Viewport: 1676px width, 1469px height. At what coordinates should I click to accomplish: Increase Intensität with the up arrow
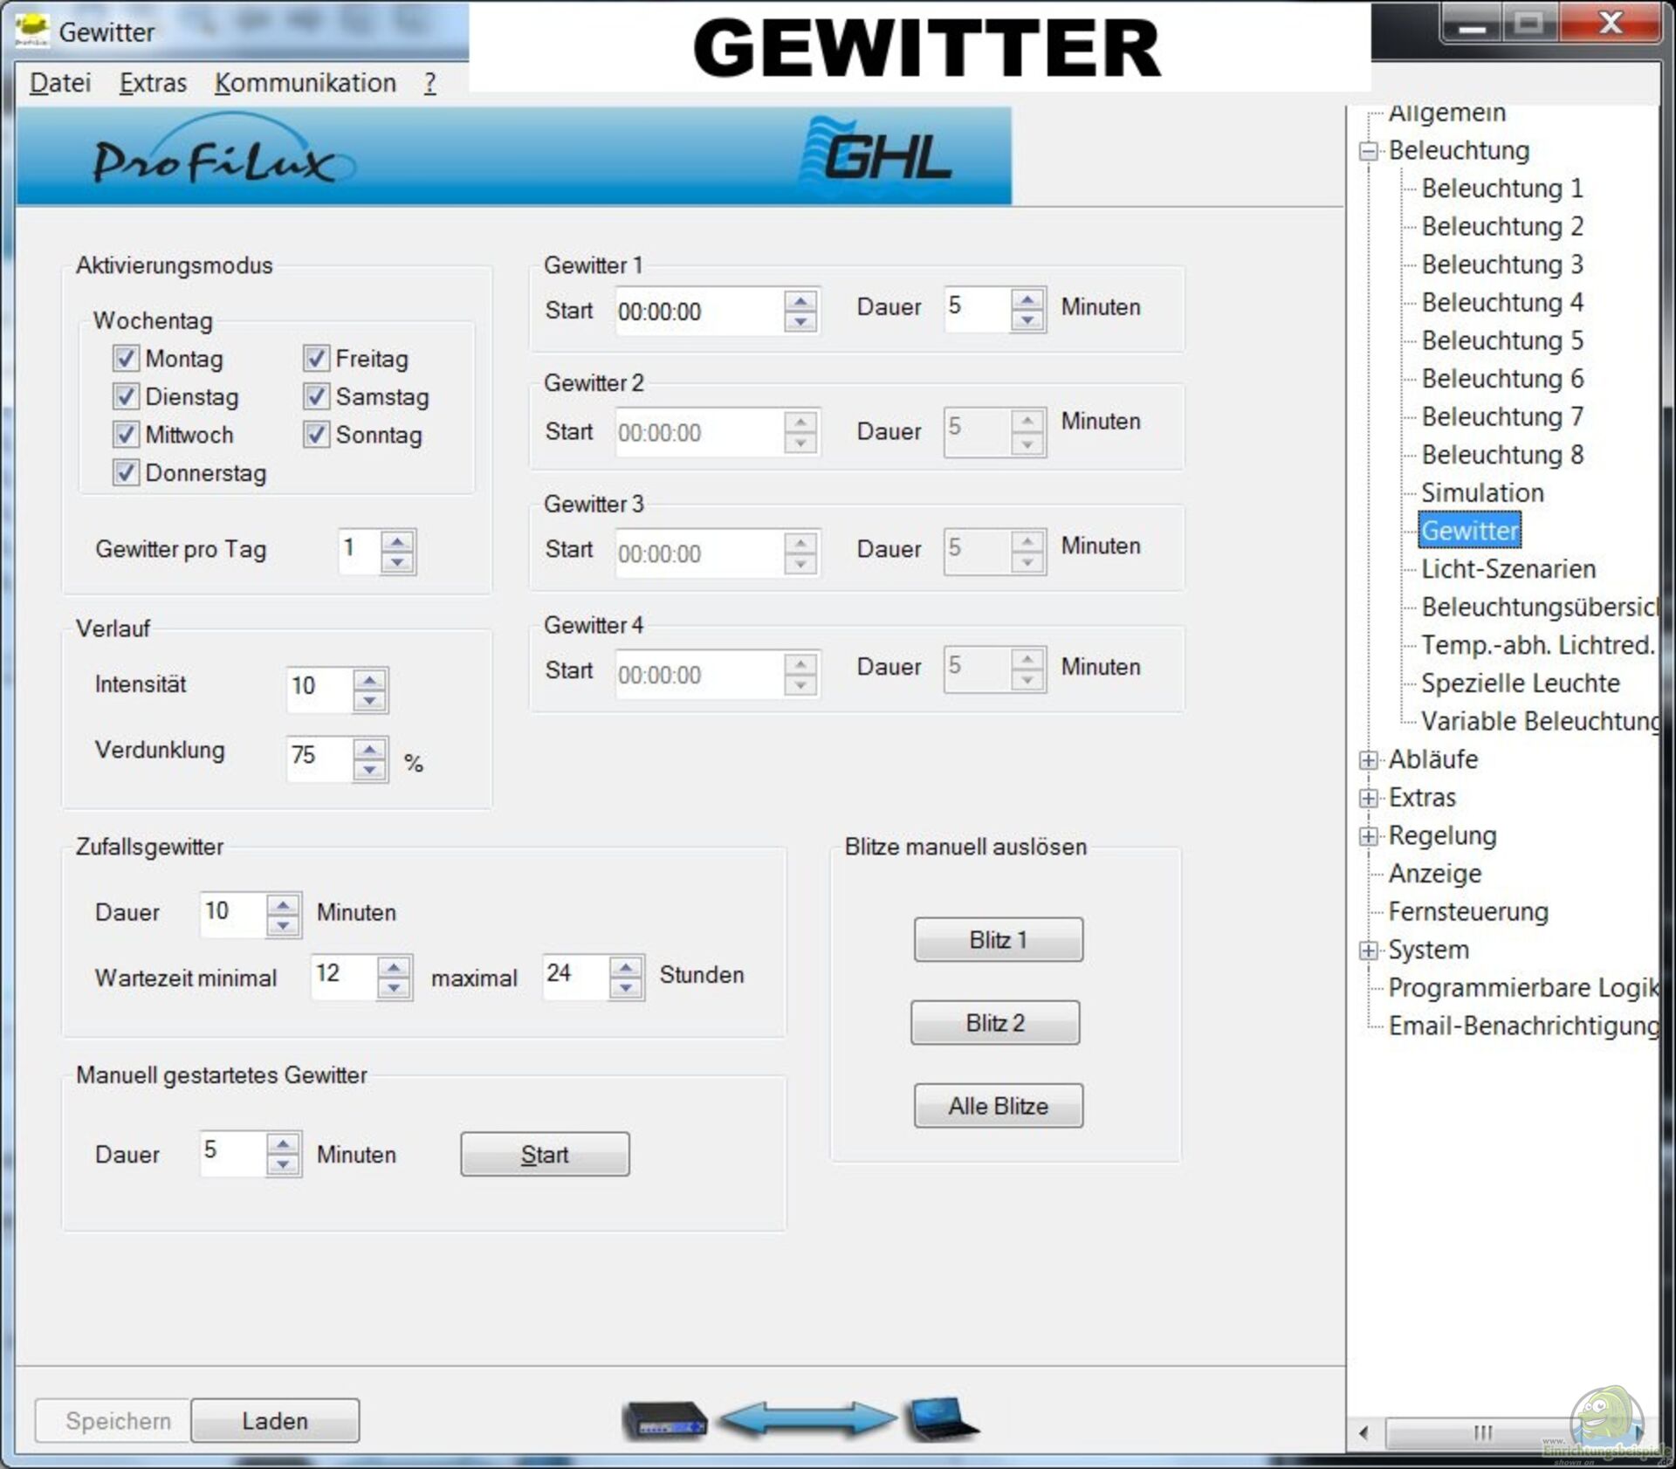coord(370,679)
